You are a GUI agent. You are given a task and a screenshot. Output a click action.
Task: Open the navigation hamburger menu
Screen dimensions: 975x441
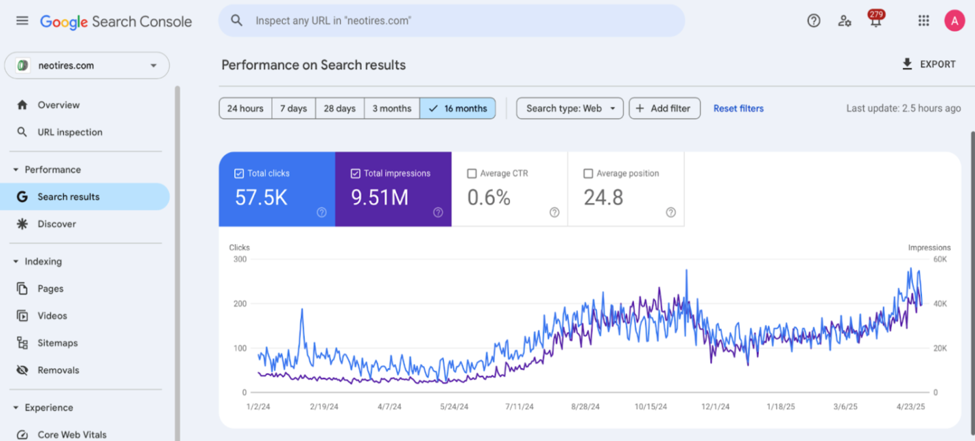coord(22,20)
